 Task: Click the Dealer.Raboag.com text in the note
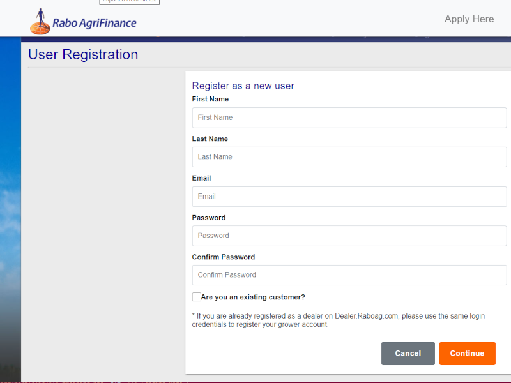(x=366, y=316)
